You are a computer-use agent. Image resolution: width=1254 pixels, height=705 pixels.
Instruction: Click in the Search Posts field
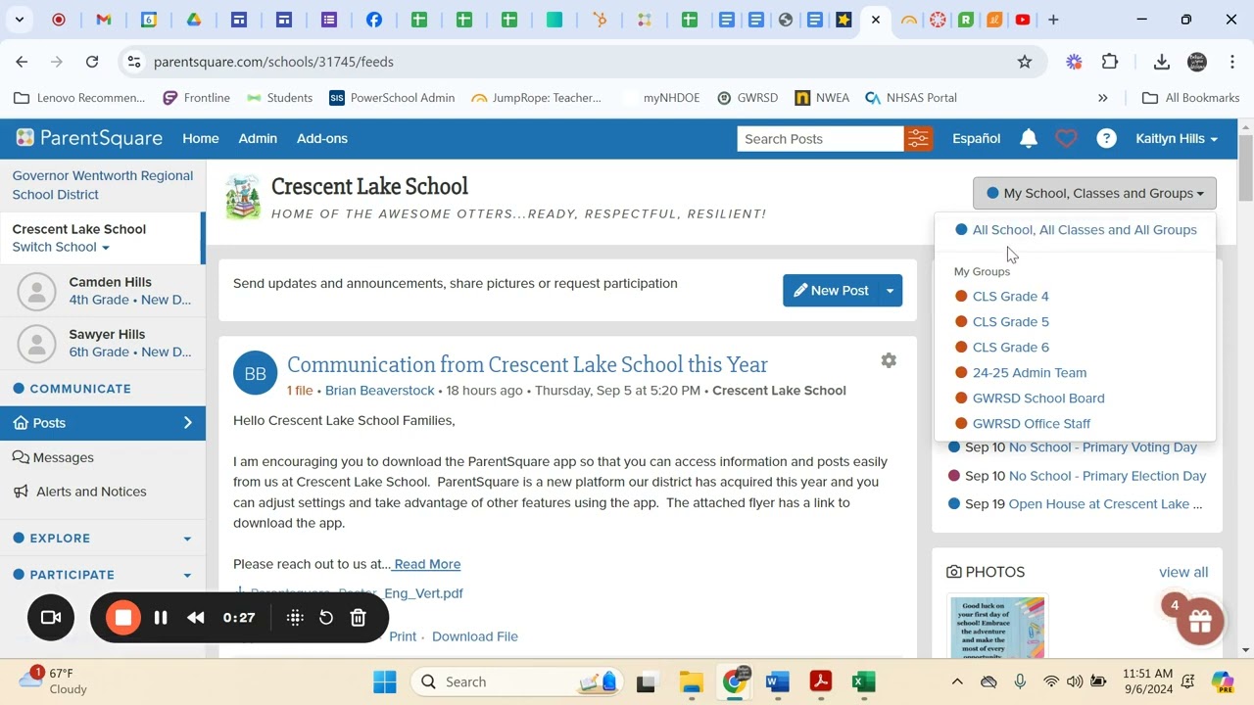(821, 139)
